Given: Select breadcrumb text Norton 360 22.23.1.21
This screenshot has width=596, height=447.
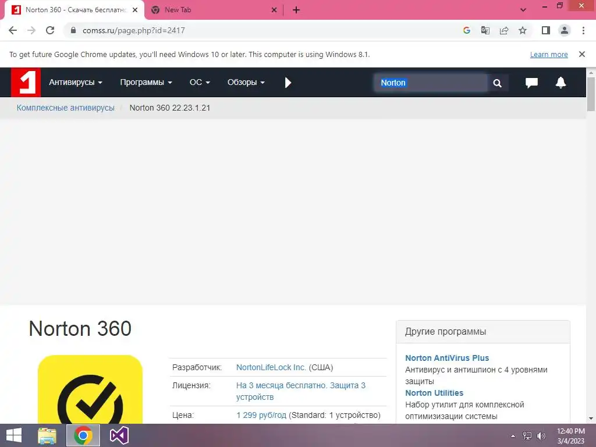Looking at the screenshot, I should [x=169, y=108].
